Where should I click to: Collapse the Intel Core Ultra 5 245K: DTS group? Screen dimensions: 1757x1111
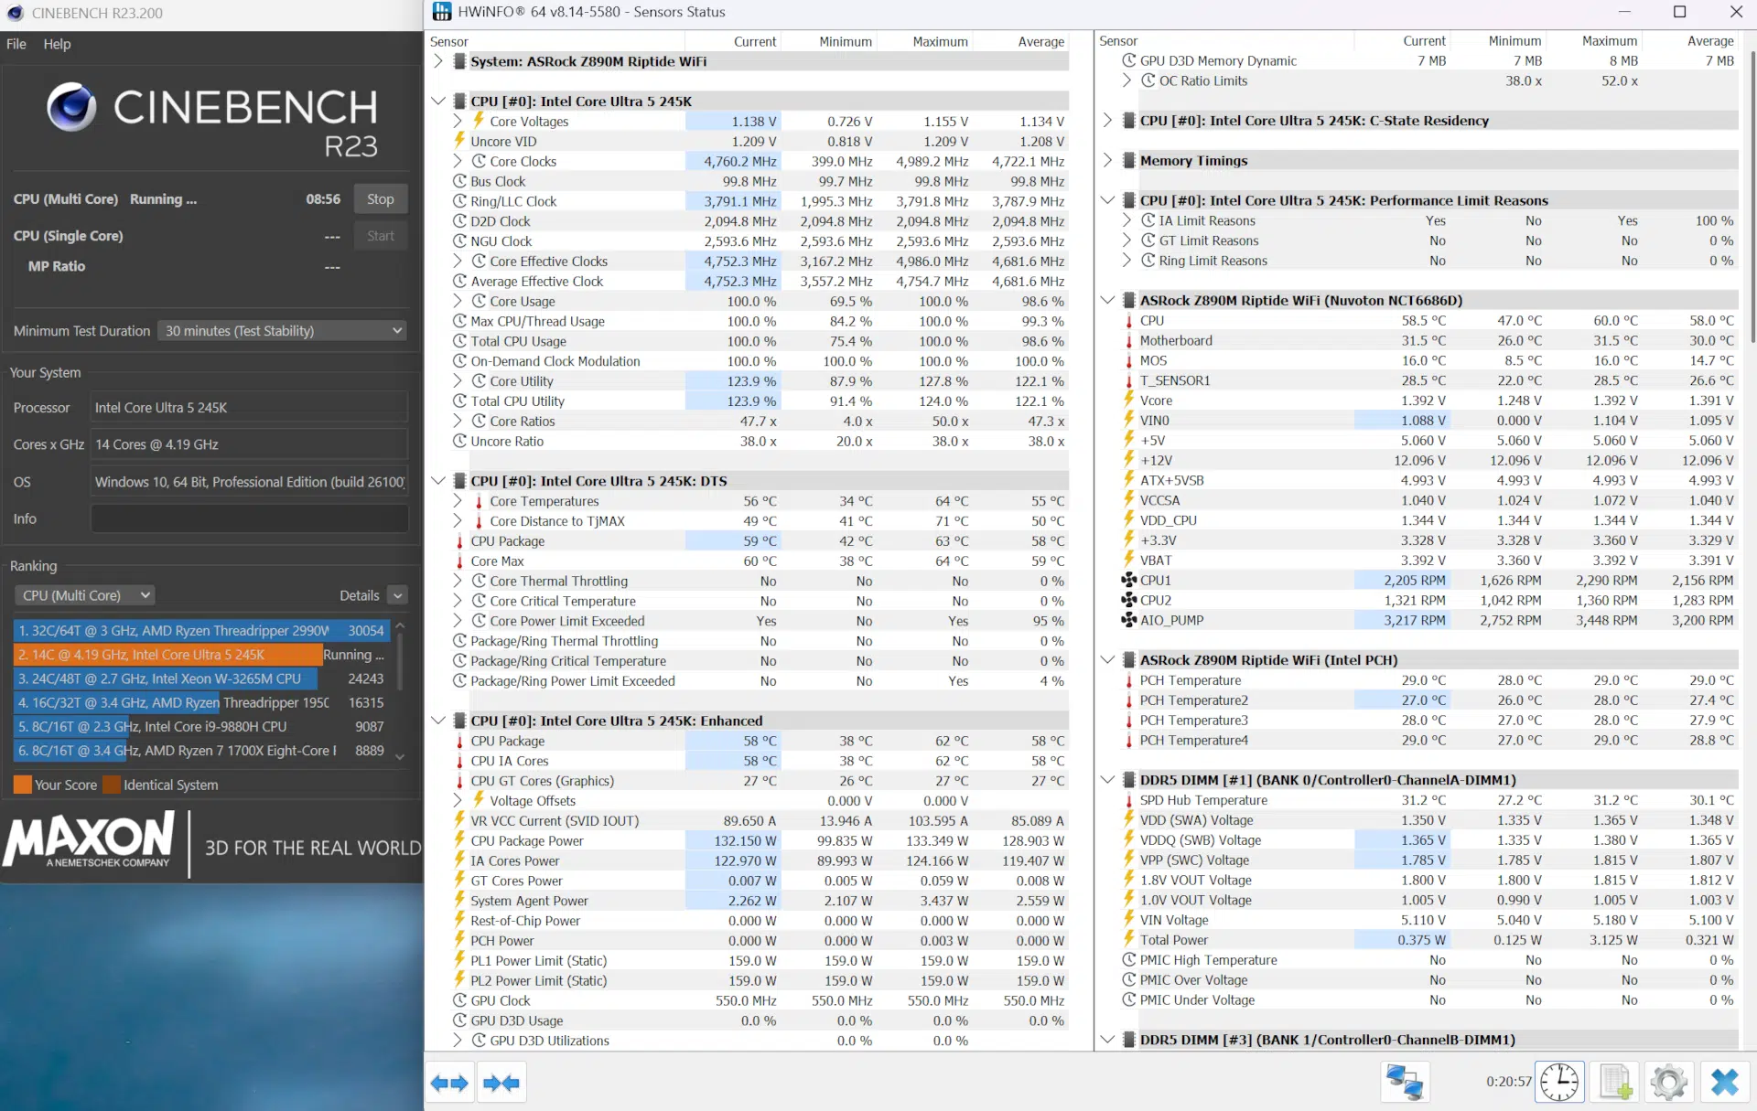click(x=438, y=480)
